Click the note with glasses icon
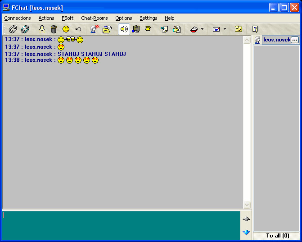Viewport: 302px width, 242px height. 164,29
